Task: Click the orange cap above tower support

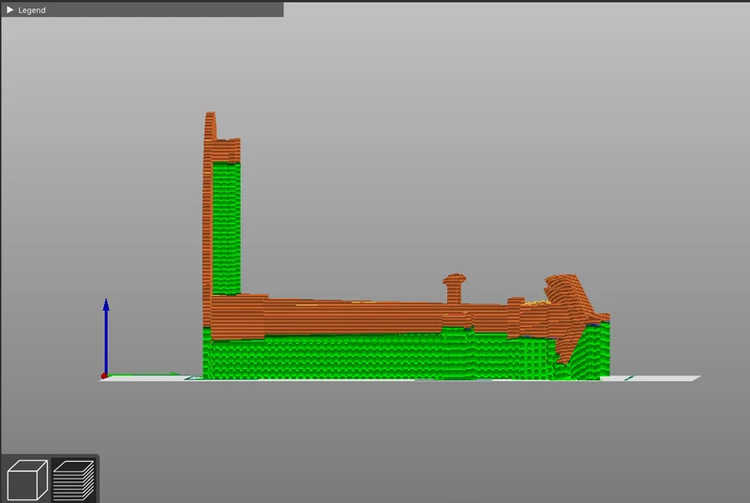Action: click(226, 151)
